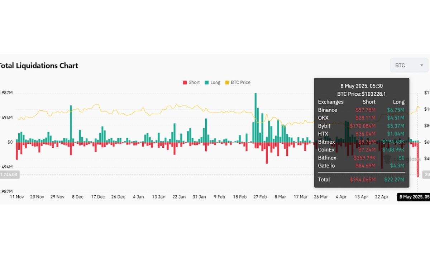Screen dimensions: 430x258
Task: Click the 11 Nov x-axis date label
Action: [17, 197]
